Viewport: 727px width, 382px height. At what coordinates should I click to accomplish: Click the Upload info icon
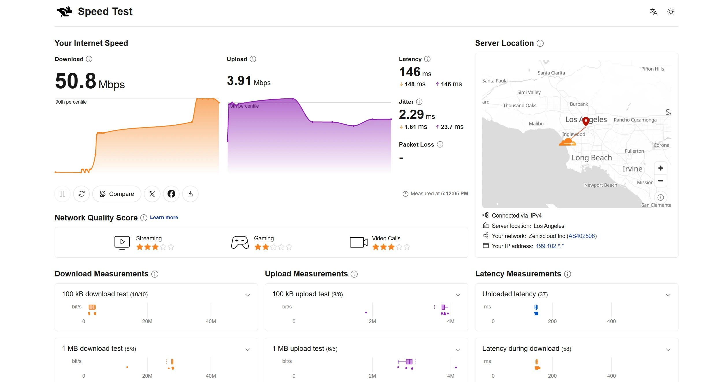pos(253,59)
